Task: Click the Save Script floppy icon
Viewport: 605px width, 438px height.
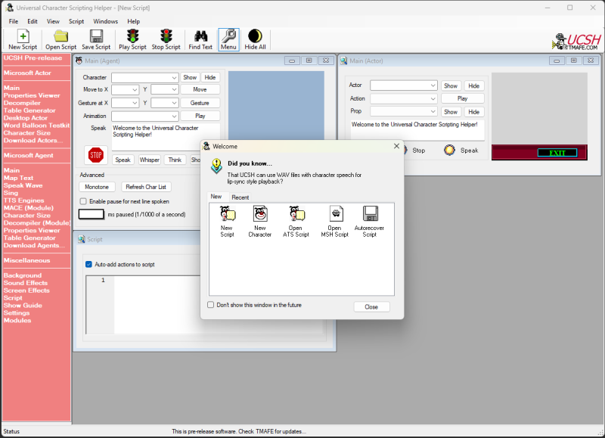Action: tap(96, 36)
